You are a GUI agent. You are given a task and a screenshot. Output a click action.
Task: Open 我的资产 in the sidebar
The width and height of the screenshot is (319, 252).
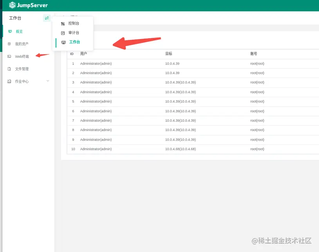click(22, 44)
